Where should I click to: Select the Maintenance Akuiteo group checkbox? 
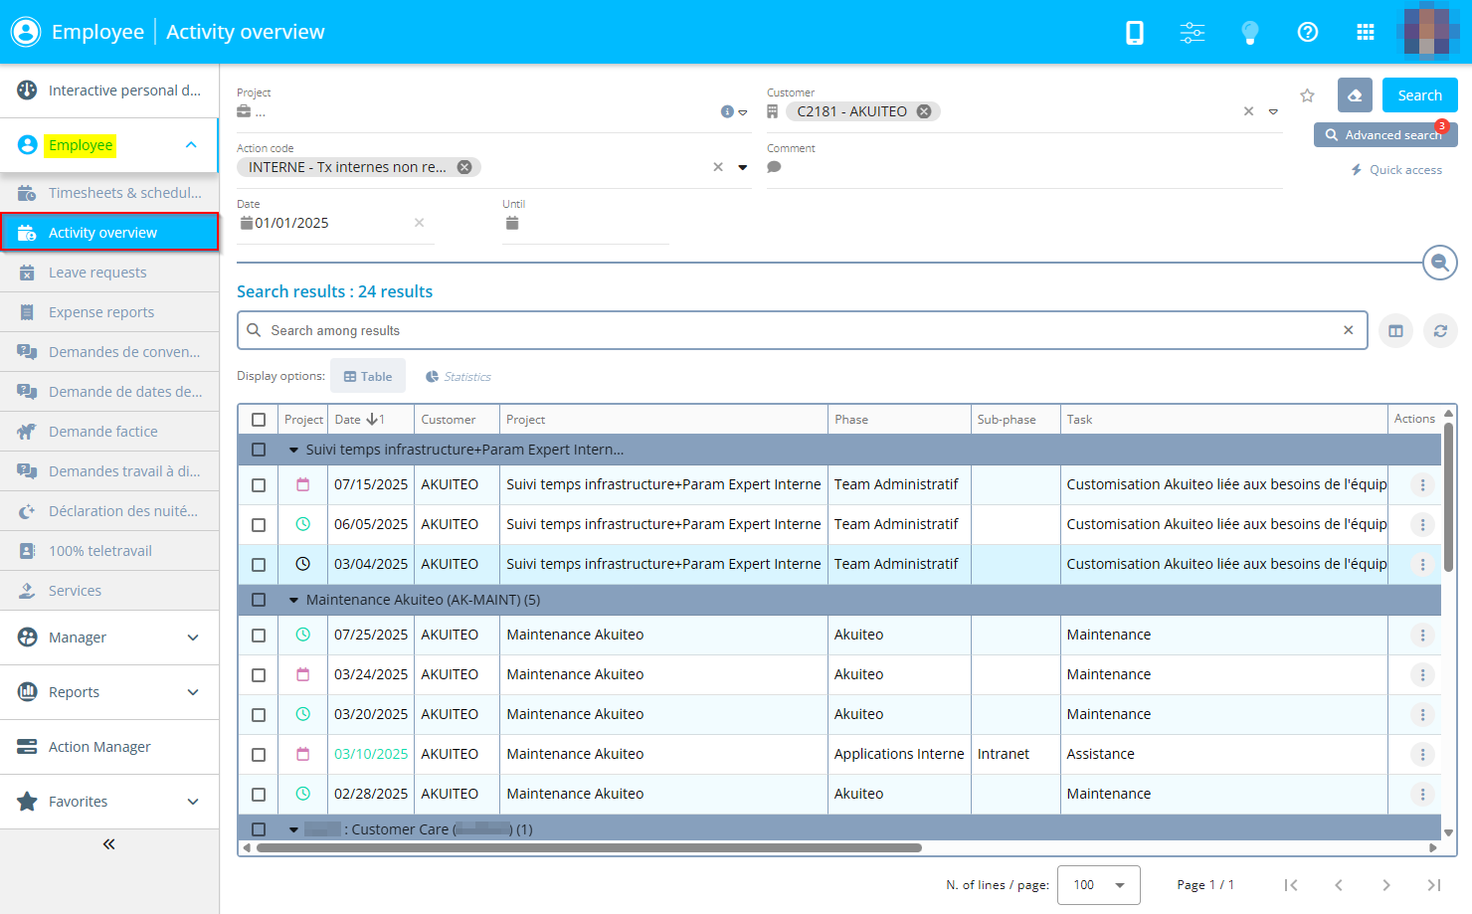pyautogui.click(x=259, y=600)
